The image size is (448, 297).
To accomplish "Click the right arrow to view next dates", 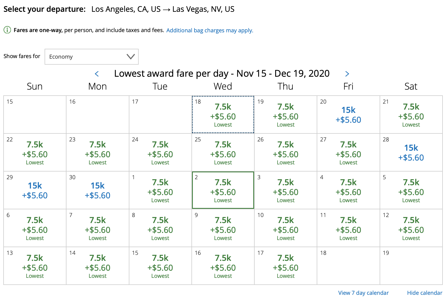I will [347, 74].
